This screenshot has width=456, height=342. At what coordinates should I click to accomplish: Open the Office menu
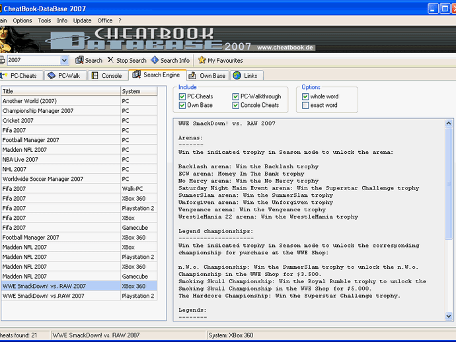point(105,20)
